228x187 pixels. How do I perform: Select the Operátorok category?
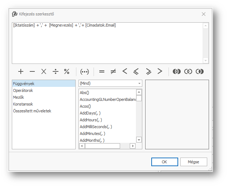(x=23, y=90)
